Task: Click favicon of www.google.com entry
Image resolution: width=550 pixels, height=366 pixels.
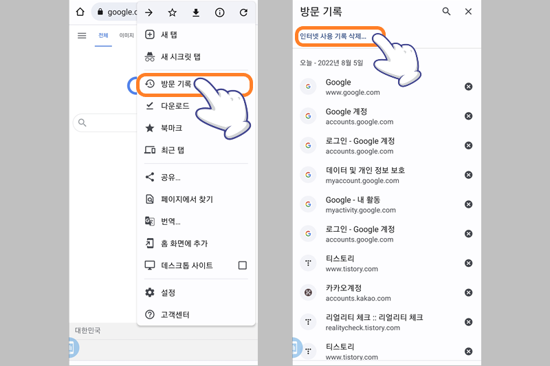Action: click(x=308, y=86)
